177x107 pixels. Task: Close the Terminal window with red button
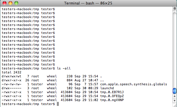pos(5,3)
